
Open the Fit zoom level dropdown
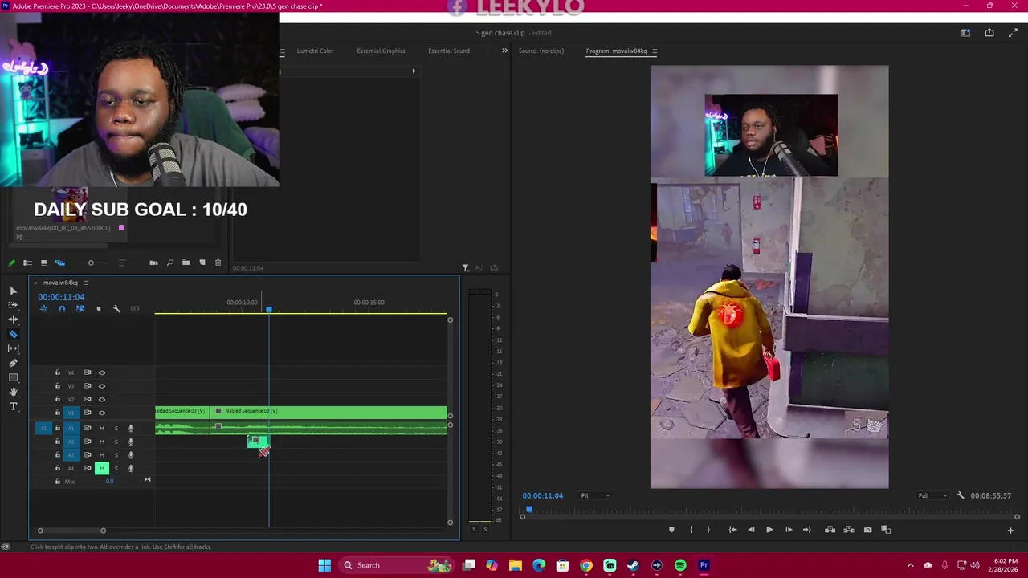(x=595, y=495)
